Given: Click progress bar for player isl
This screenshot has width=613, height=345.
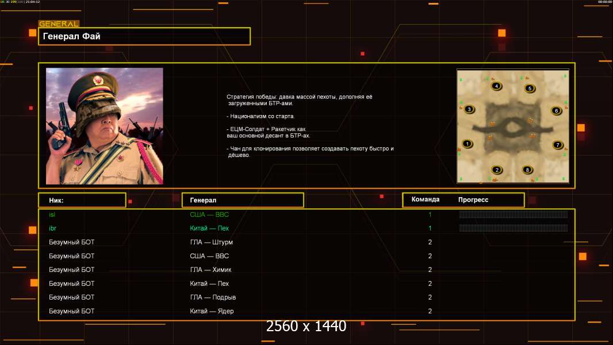Looking at the screenshot, I should 514,214.
